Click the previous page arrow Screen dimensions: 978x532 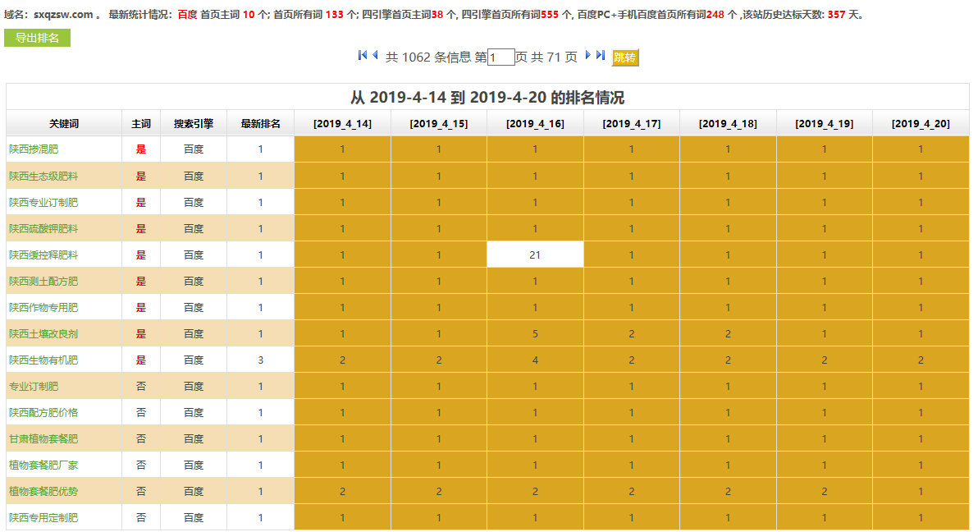click(x=375, y=55)
